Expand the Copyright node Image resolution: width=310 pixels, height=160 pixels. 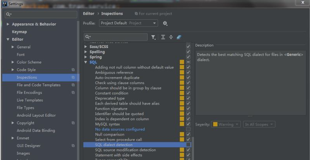[13, 123]
